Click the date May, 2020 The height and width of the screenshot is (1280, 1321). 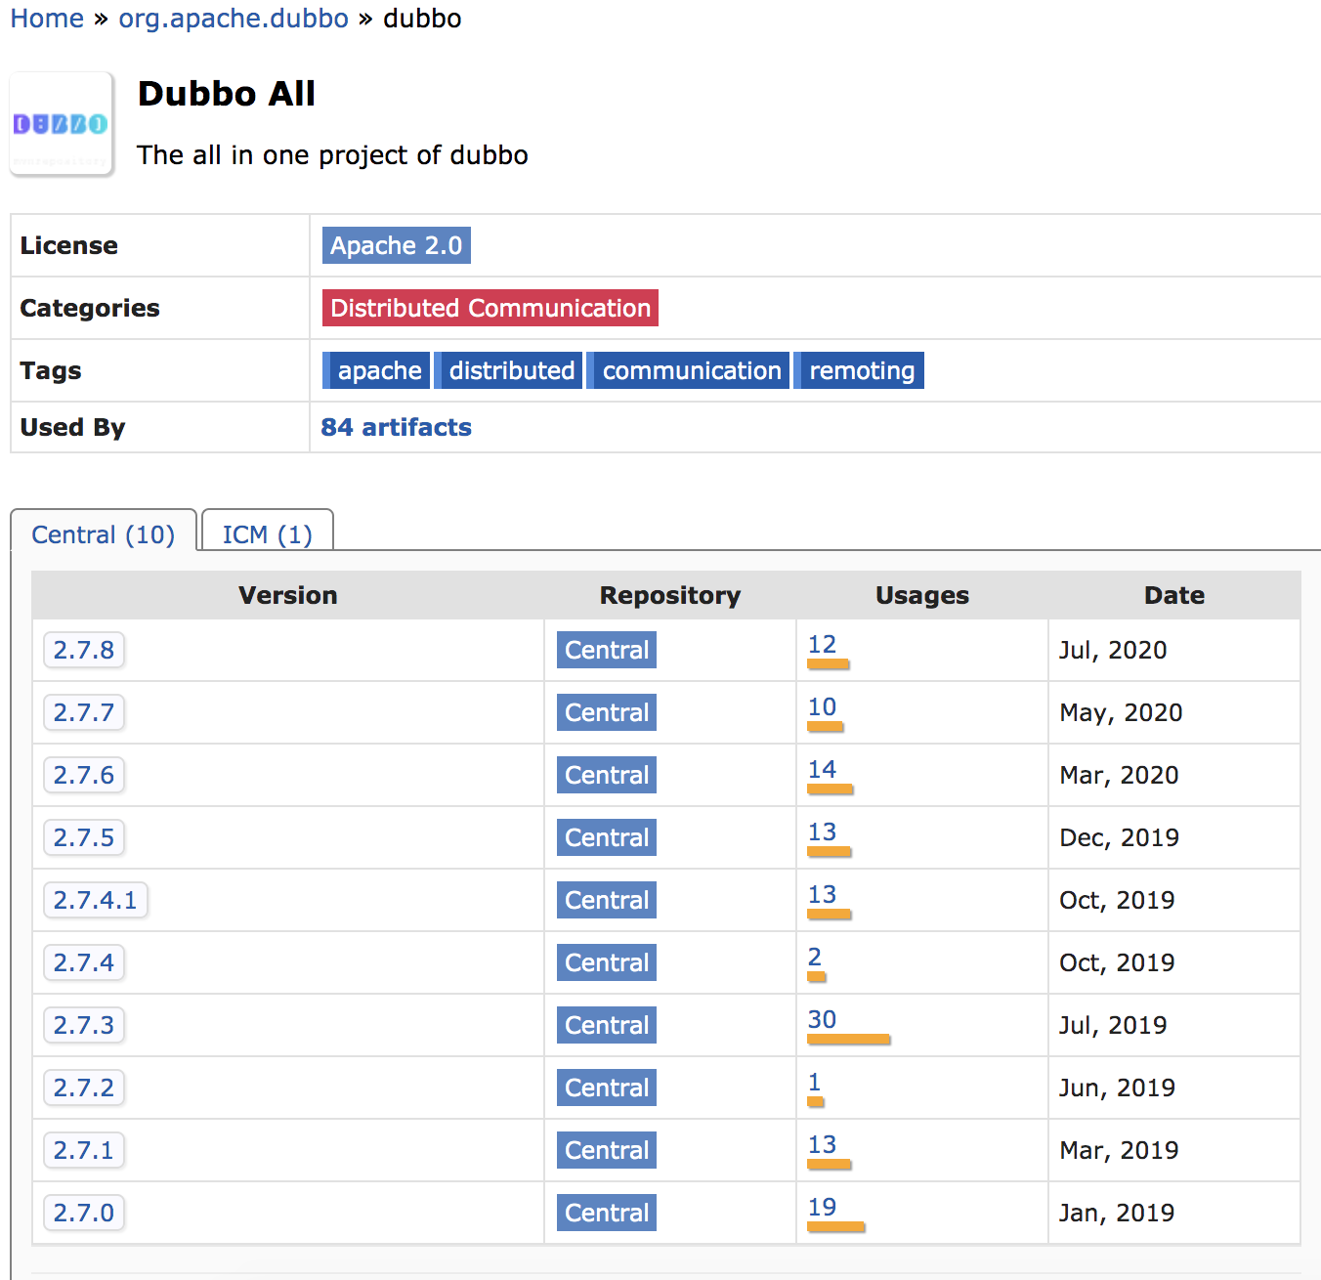point(1121,713)
